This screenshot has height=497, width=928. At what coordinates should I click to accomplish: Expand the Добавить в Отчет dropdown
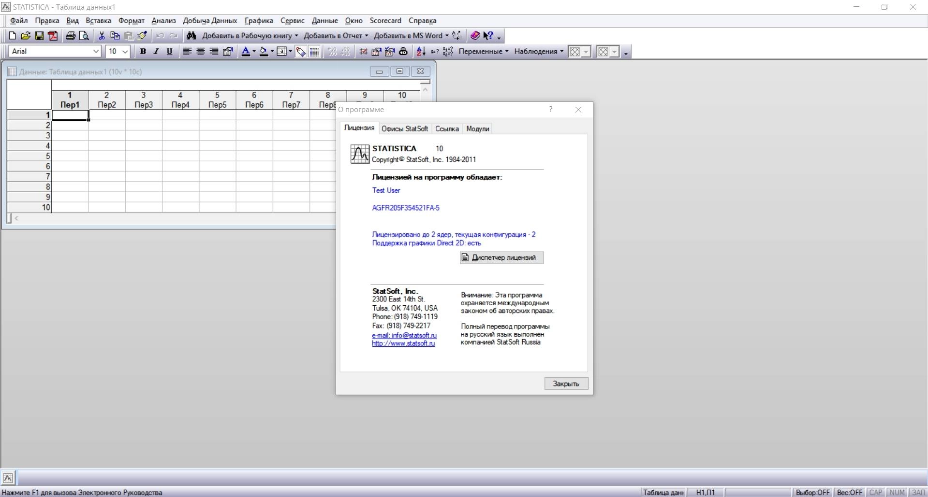tap(367, 36)
